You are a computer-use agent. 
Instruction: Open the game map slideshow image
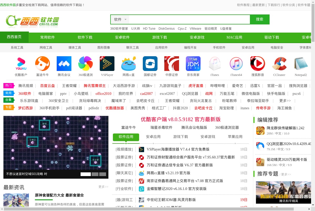pos(56,143)
